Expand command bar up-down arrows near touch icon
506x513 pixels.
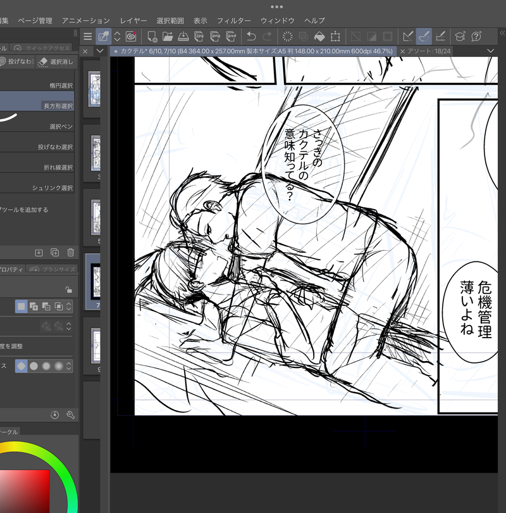point(117,36)
